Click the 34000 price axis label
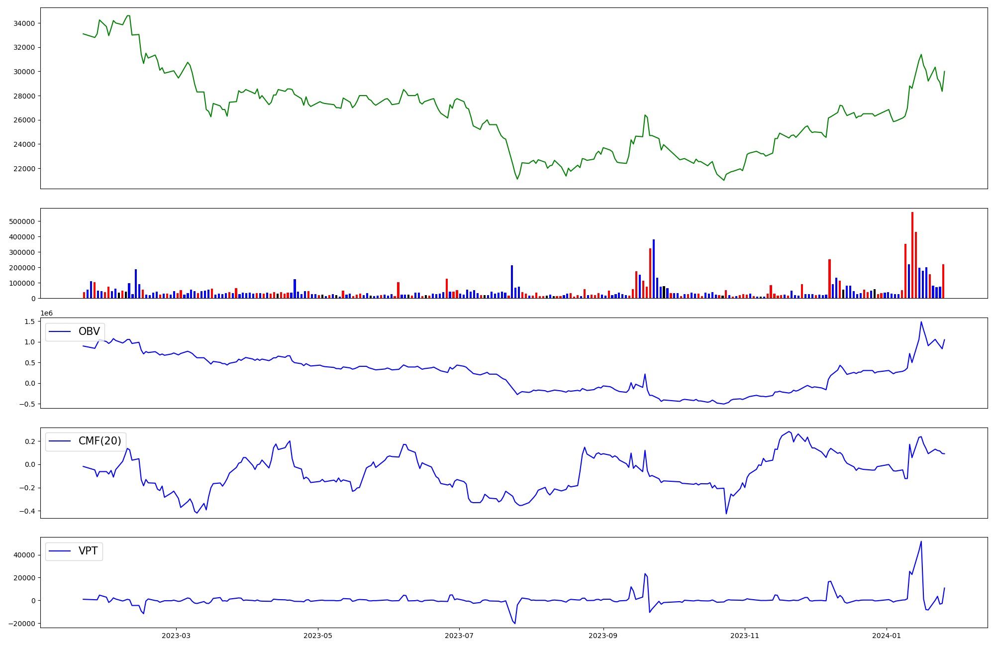 tap(24, 23)
